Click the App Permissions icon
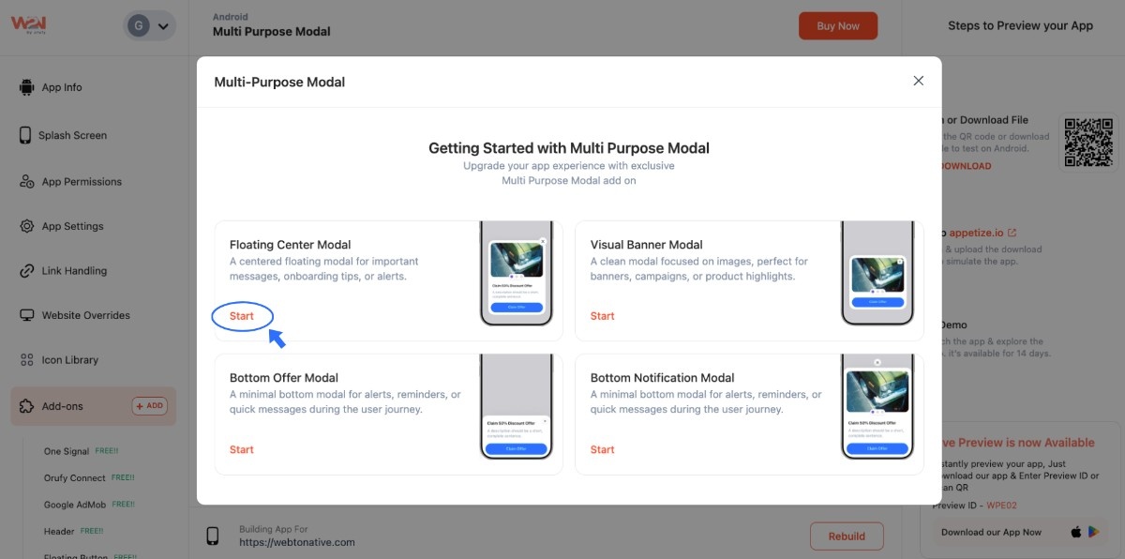 26,182
